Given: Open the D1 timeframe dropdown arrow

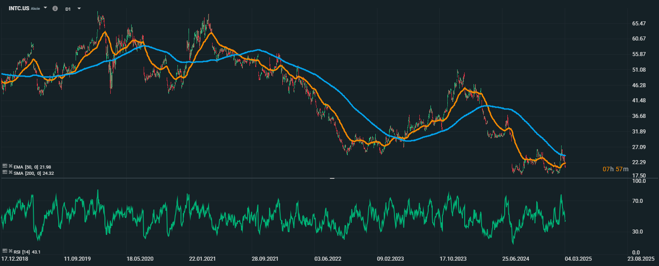Looking at the screenshot, I should pyautogui.click(x=79, y=8).
